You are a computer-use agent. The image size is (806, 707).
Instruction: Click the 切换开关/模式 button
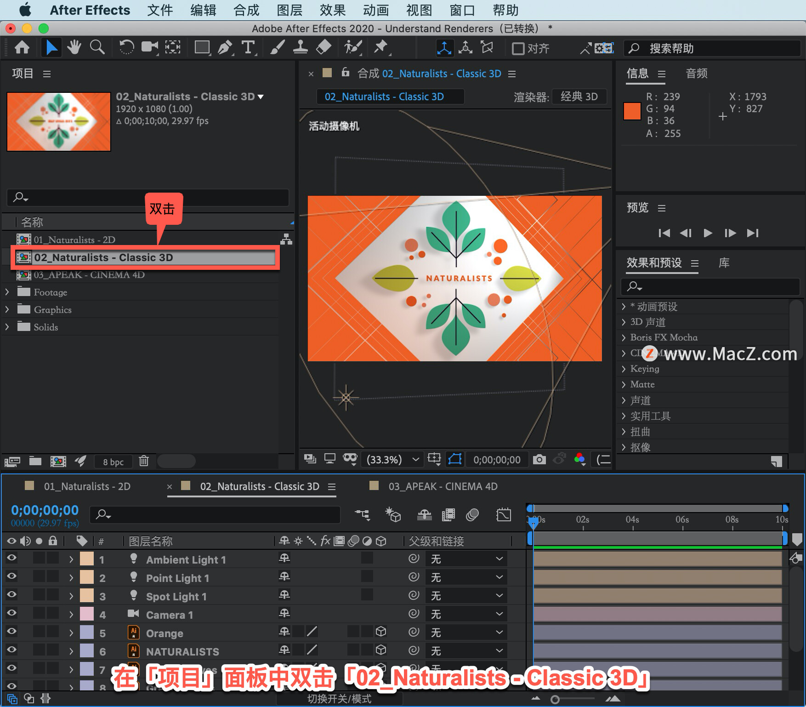point(339,699)
